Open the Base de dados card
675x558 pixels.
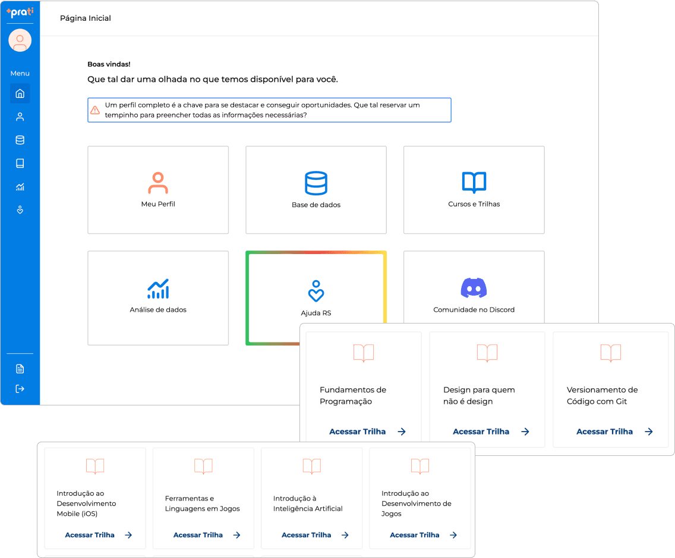click(x=316, y=190)
